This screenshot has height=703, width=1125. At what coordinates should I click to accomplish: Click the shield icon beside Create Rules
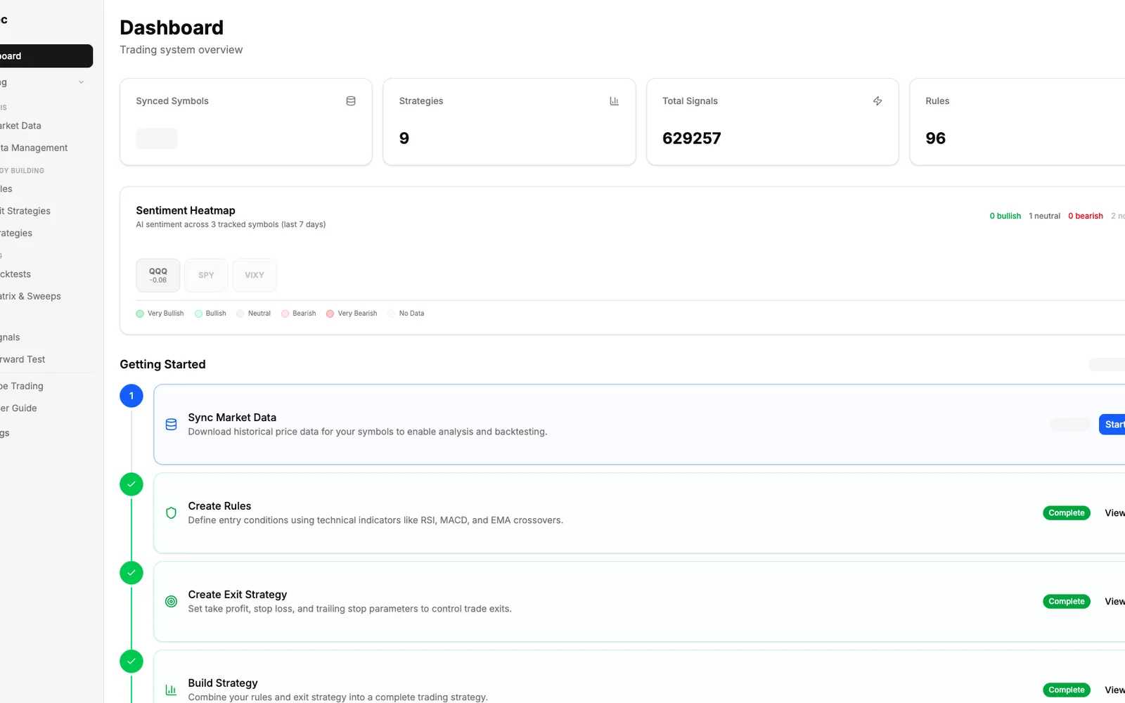[171, 513]
